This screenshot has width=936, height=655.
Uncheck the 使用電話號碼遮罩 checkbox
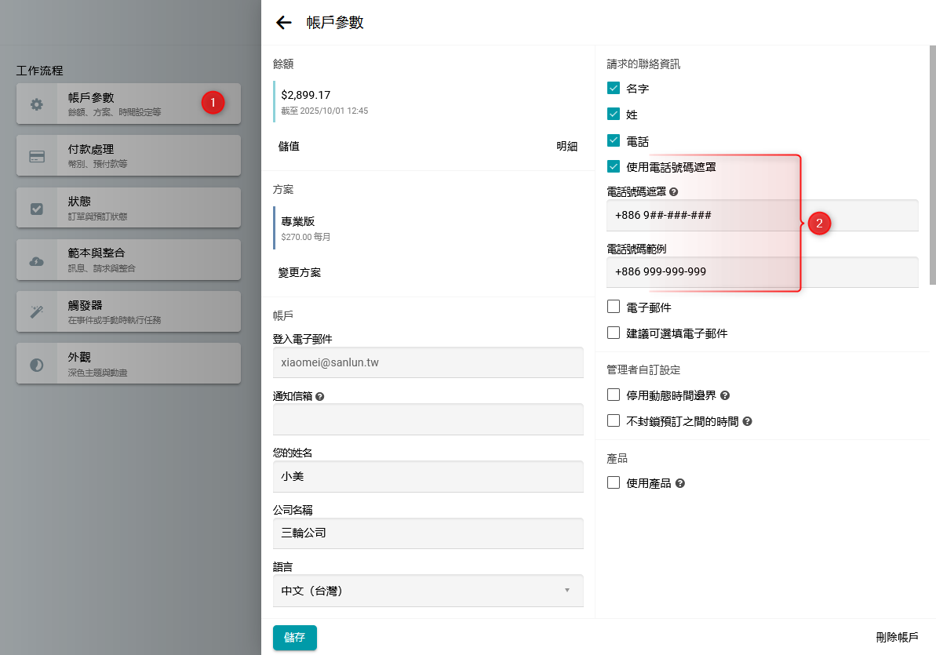614,166
